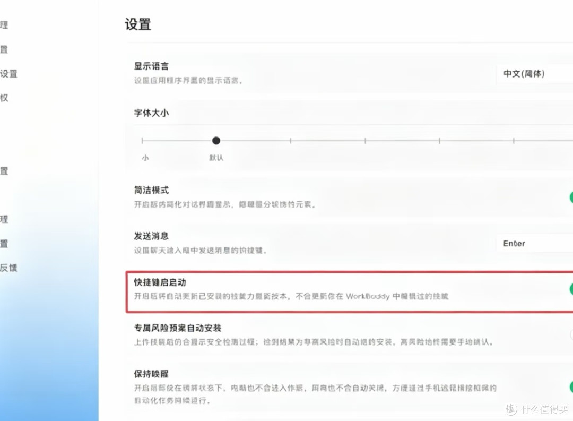The image size is (573, 421).
Task: Open the 中文(简体) display language dropdown
Action: point(534,74)
